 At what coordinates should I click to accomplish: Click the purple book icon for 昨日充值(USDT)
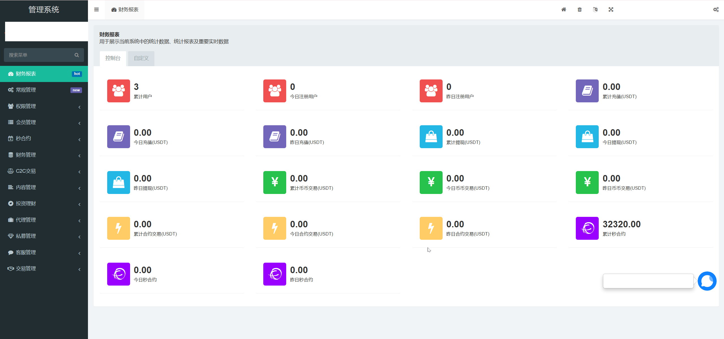point(275,137)
